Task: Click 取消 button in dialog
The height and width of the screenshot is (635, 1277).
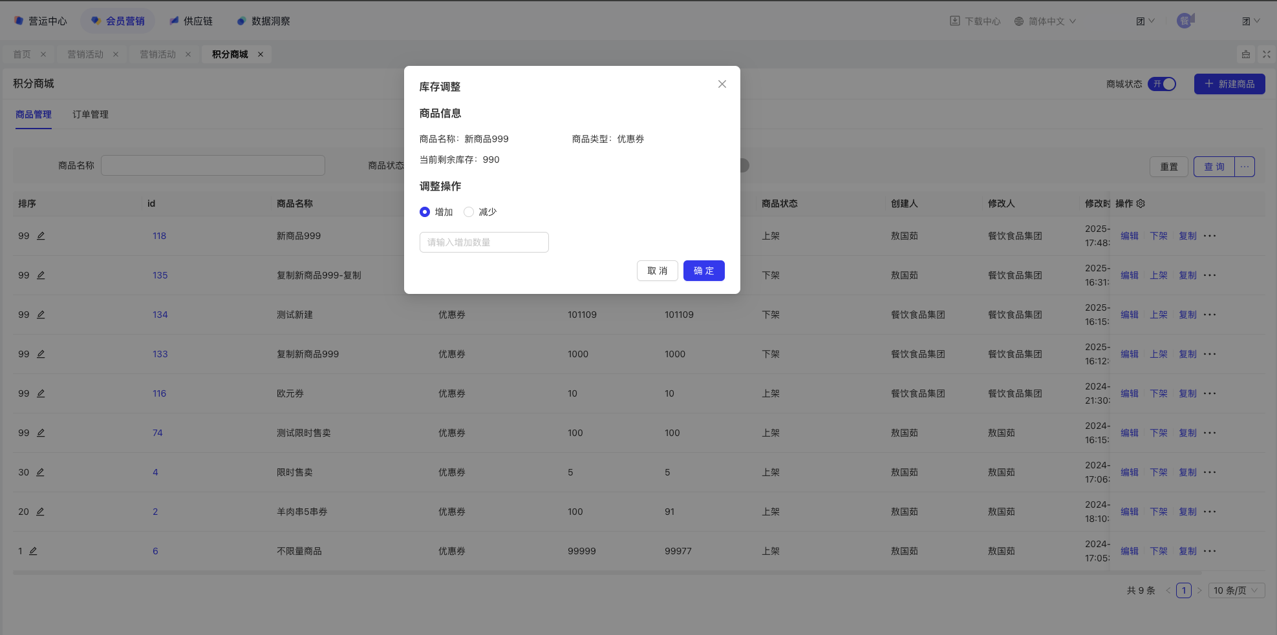Action: 657,271
